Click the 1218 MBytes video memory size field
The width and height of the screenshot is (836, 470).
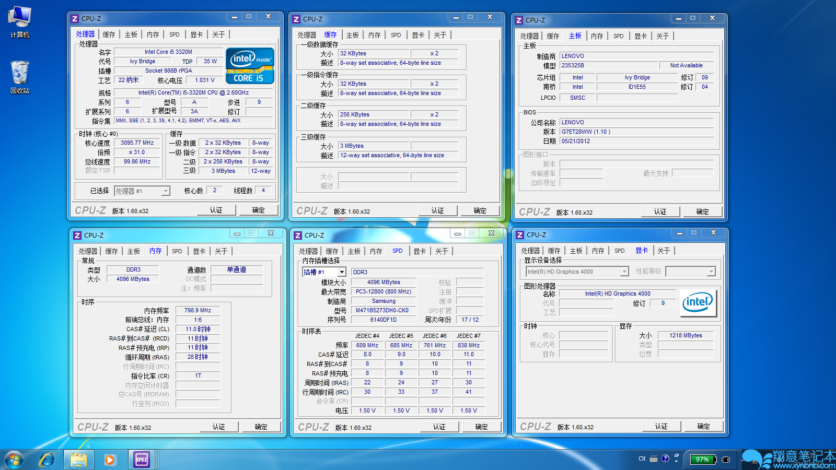(686, 336)
